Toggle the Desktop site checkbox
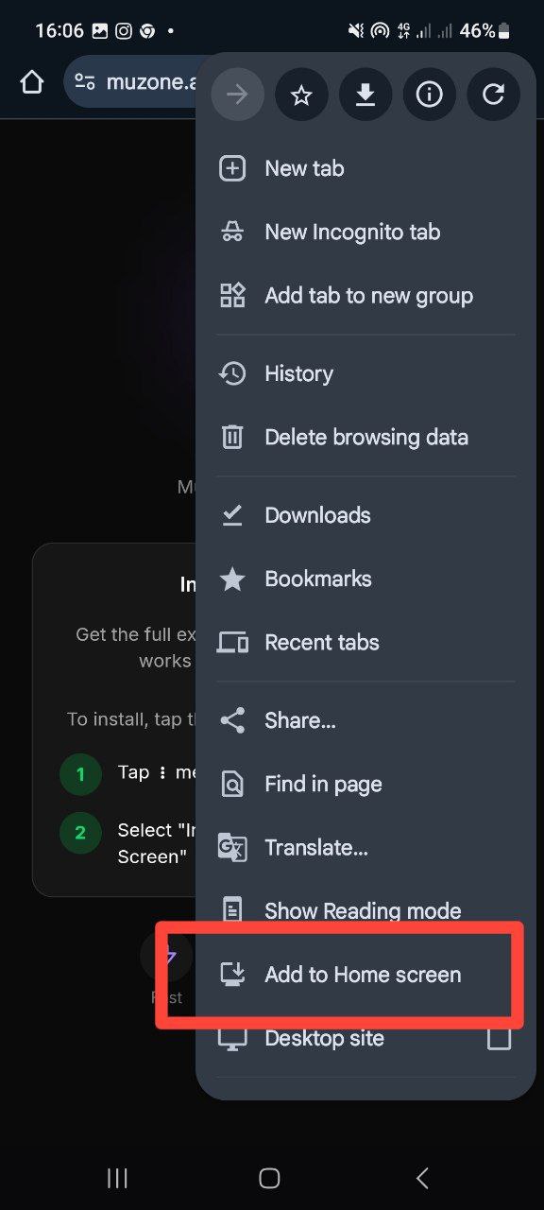Screen dimensions: 544x1210 499,1038
